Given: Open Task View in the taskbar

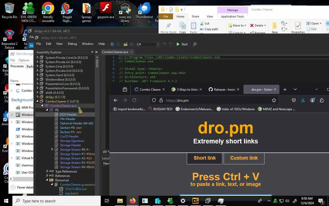Looking at the screenshot, I should (x=107, y=201).
